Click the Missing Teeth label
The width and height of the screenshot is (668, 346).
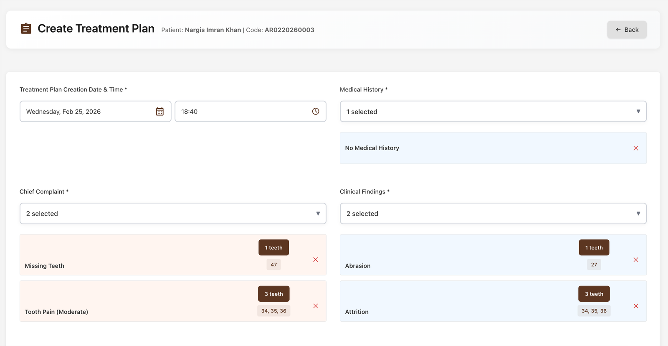(x=45, y=266)
